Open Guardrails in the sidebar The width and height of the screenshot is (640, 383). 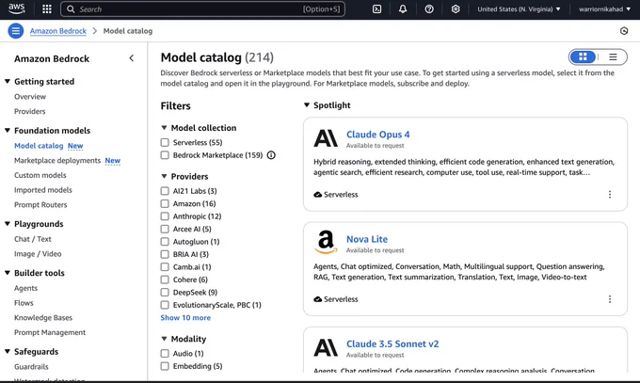(31, 367)
